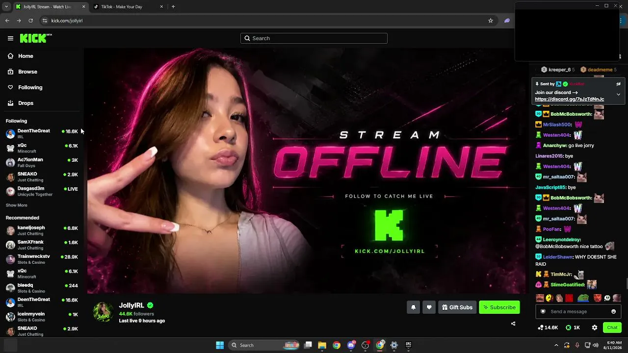Click the JollyIRL channel avatar
The width and height of the screenshot is (628, 353).
(x=103, y=312)
